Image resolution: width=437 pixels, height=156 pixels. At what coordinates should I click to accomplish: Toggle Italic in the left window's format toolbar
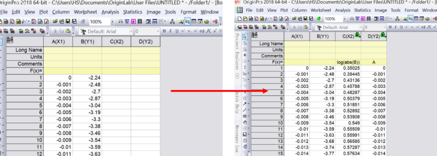point(170,31)
